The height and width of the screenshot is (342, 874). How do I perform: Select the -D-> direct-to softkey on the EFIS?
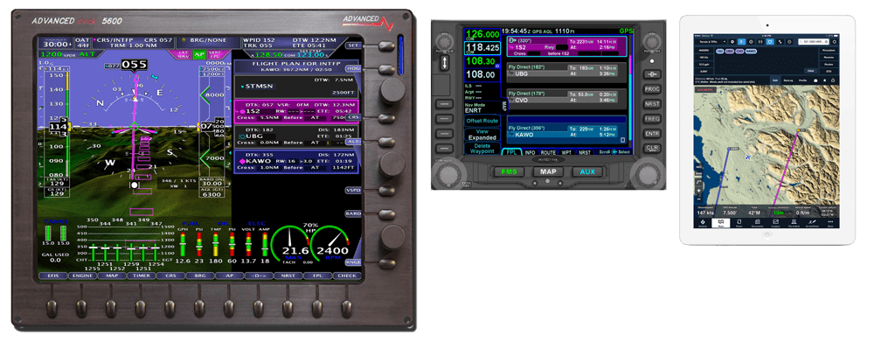click(257, 276)
